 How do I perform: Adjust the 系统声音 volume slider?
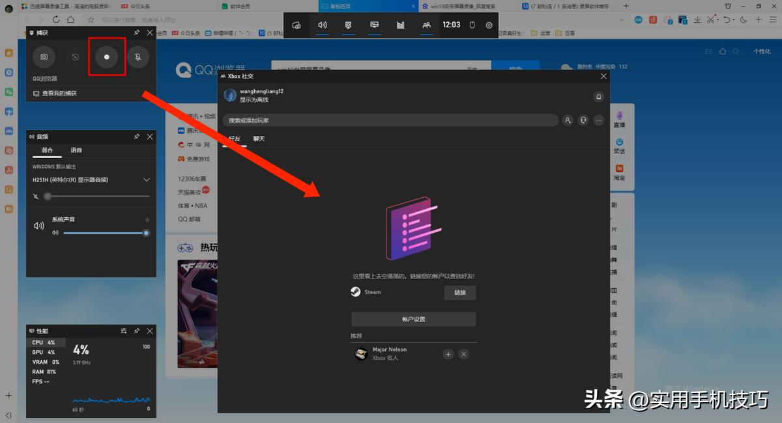point(106,232)
